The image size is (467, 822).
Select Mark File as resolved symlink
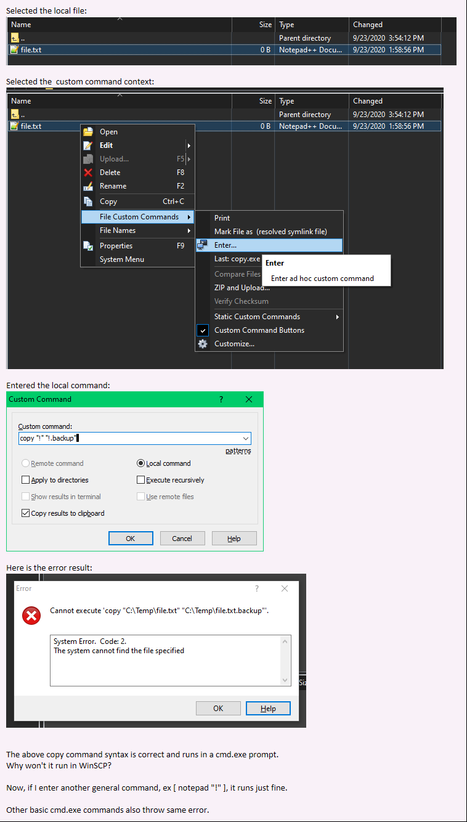click(270, 232)
